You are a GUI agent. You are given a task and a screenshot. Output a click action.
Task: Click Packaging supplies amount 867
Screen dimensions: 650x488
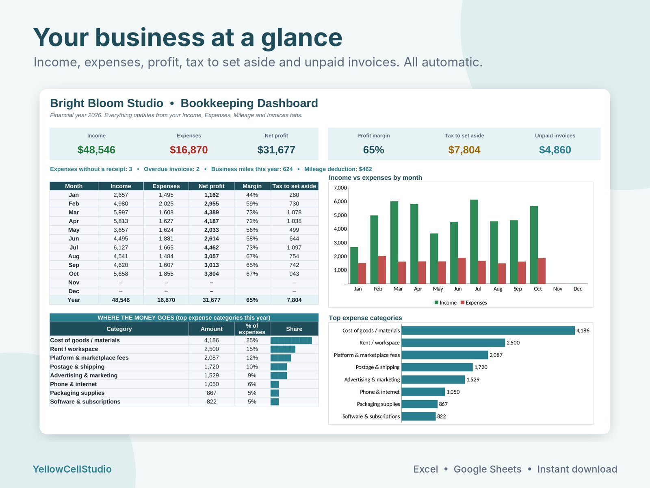click(212, 393)
